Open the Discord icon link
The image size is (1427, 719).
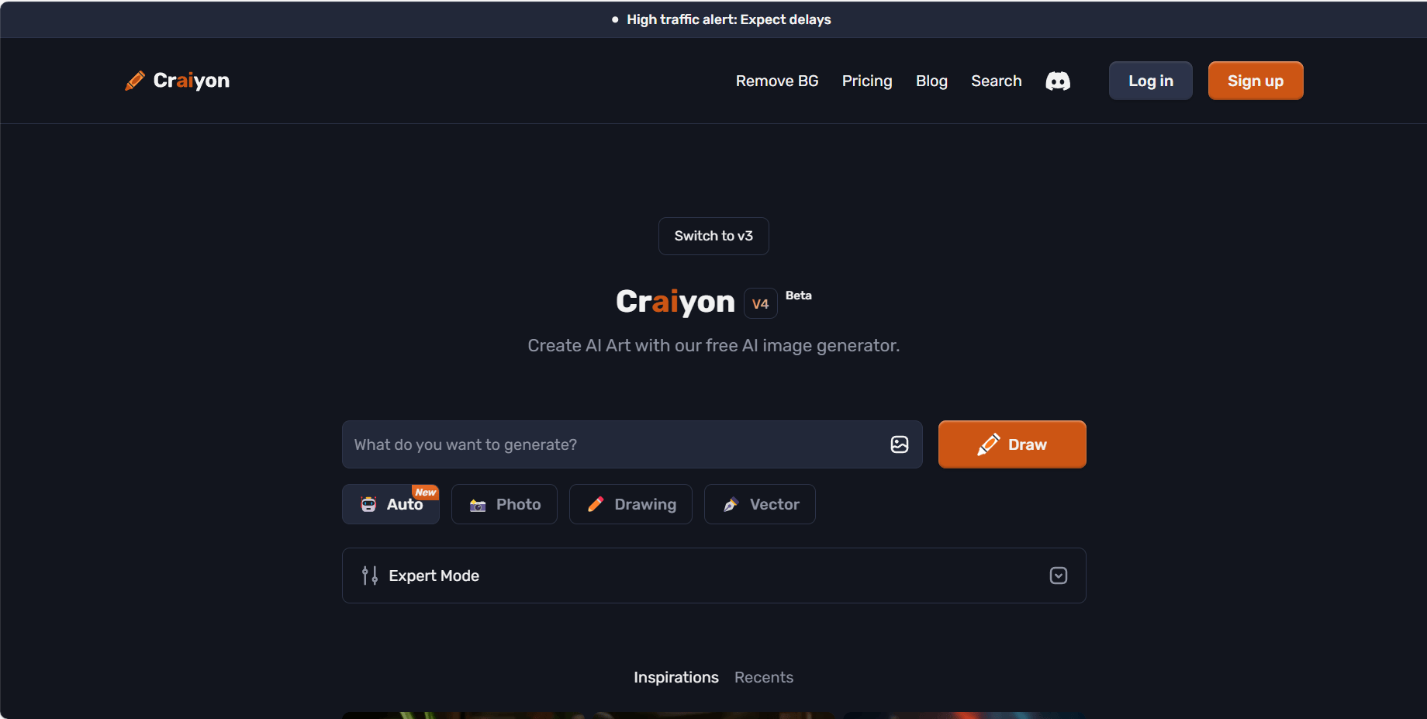pos(1058,81)
